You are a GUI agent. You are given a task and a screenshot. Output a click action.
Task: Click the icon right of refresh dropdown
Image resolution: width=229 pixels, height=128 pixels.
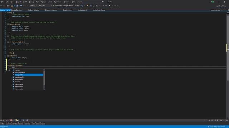[87, 6]
